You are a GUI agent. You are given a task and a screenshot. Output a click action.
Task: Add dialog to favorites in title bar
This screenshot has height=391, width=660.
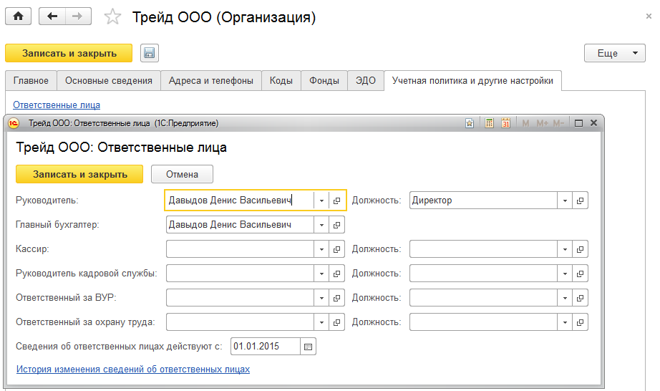pyautogui.click(x=470, y=123)
